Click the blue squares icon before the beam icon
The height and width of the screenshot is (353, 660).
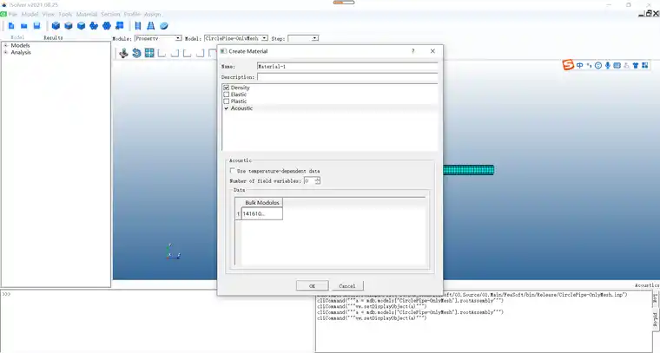click(120, 26)
